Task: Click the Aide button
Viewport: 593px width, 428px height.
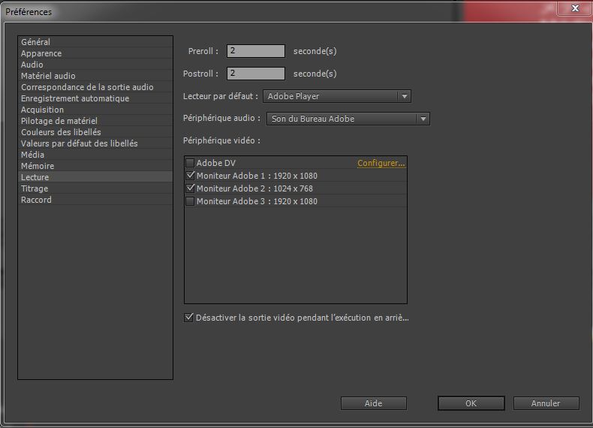Action: tap(374, 403)
